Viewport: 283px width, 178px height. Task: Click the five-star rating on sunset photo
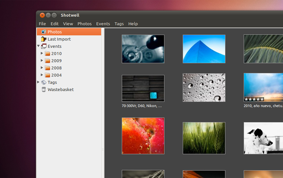[254, 99]
